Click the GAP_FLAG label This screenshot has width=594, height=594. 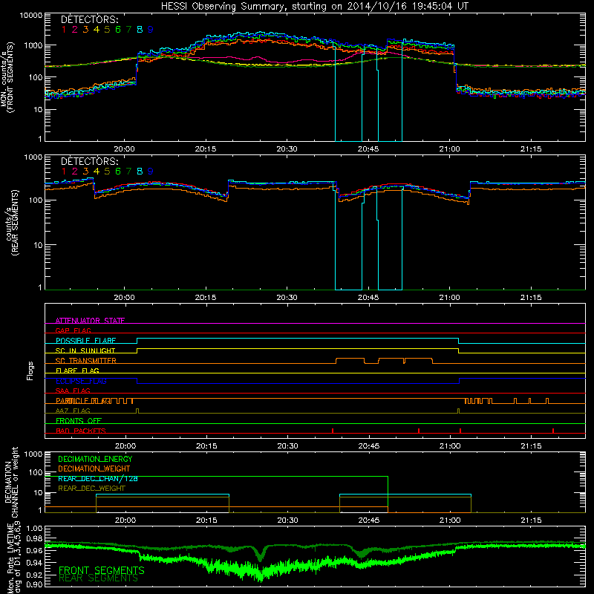[73, 330]
